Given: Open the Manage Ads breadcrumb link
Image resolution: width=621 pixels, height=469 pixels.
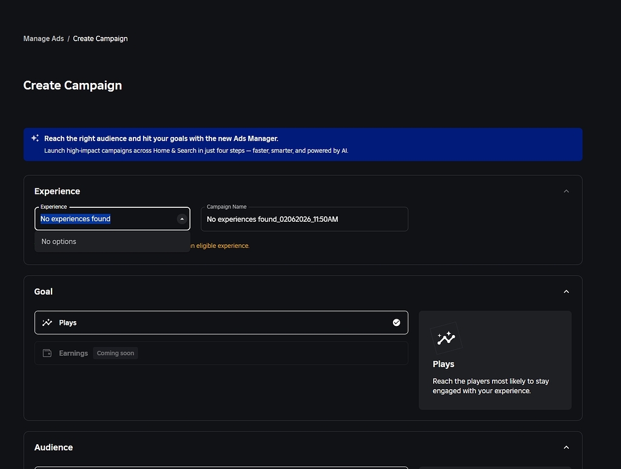Looking at the screenshot, I should coord(44,38).
